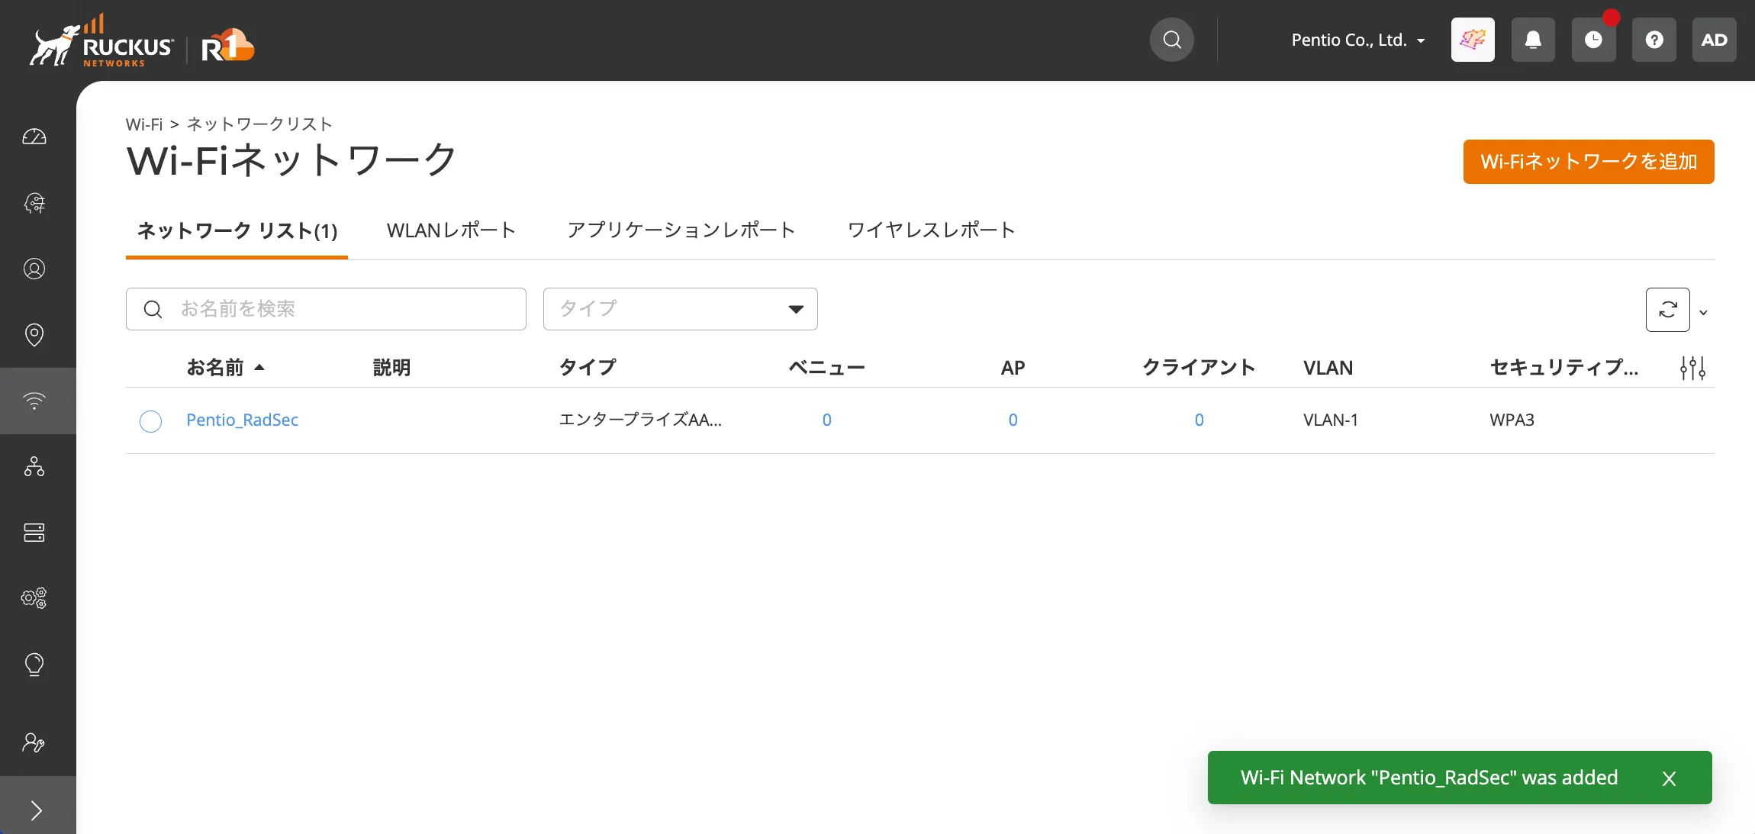Open the help question mark icon

tap(1654, 40)
